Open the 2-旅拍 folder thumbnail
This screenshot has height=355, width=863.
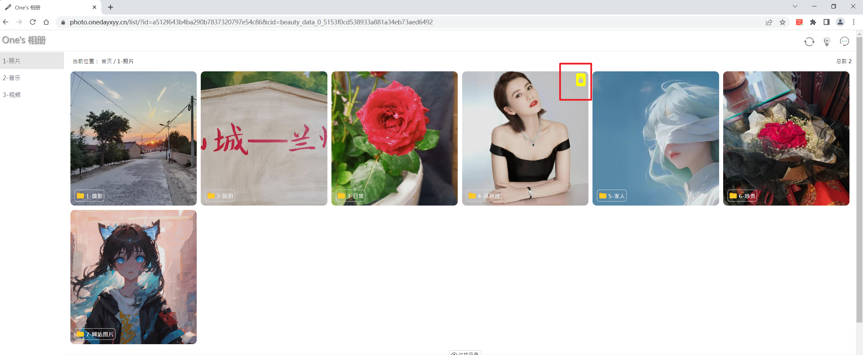click(264, 138)
